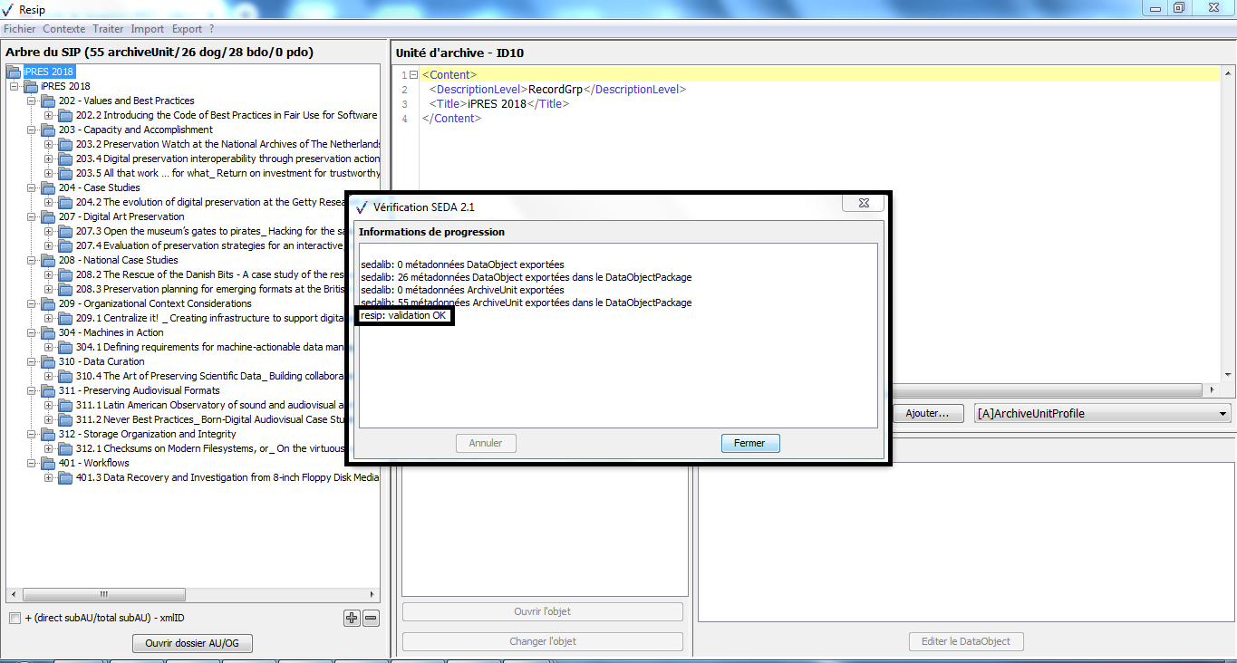Viewport: 1237px width, 663px height.
Task: Click the Fermer button in the dialog
Action: coord(749,443)
